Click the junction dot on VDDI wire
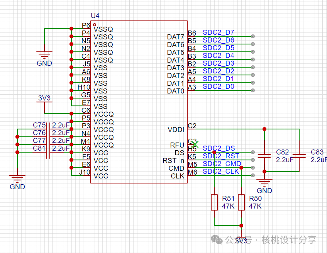 click(x=264, y=129)
